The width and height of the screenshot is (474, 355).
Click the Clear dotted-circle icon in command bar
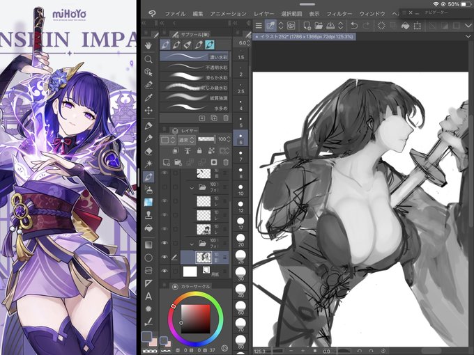(381, 26)
